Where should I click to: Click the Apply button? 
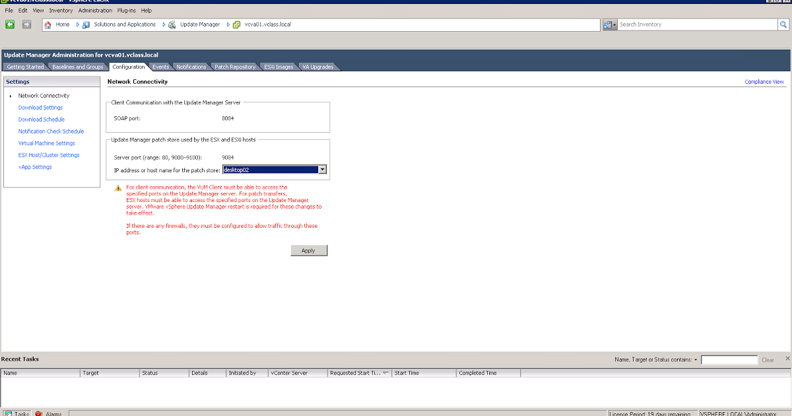click(308, 250)
